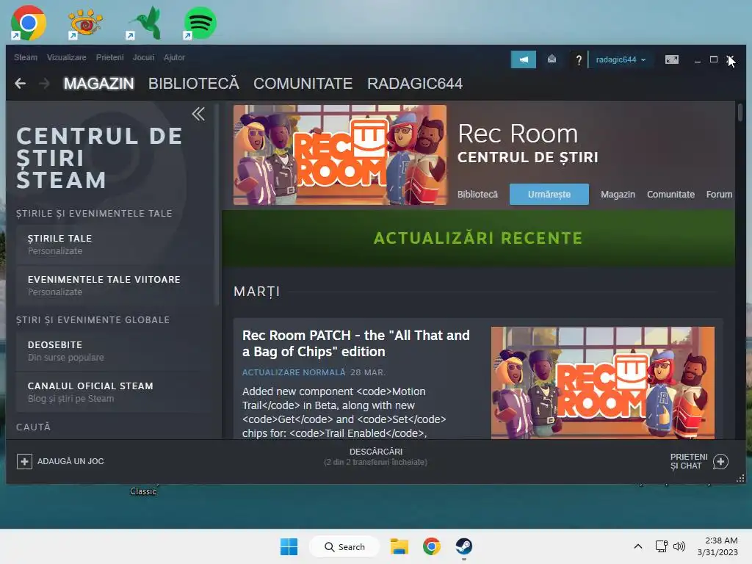Image resolution: width=752 pixels, height=564 pixels.
Task: Click the CENTRUL DE ȘTIRI STEAM heading
Action: [100, 158]
